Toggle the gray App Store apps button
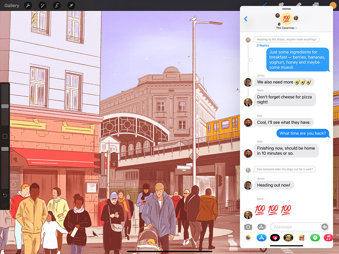339x254 pixels. [262, 227]
